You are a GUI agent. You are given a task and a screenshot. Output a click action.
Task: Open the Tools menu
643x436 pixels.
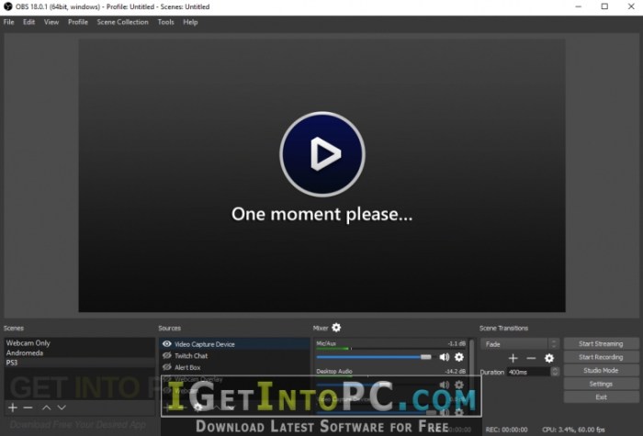(165, 22)
